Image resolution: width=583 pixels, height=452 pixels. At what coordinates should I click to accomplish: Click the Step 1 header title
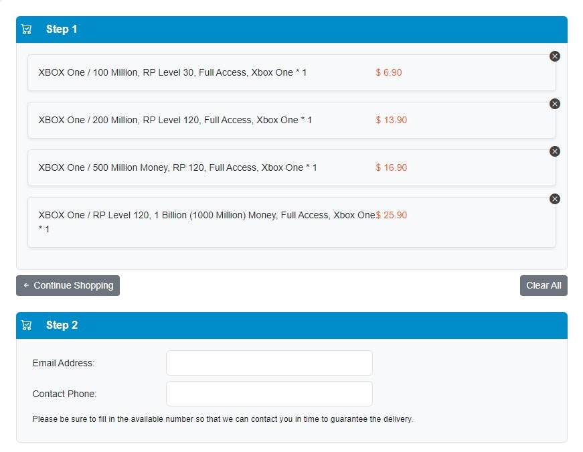click(x=62, y=29)
